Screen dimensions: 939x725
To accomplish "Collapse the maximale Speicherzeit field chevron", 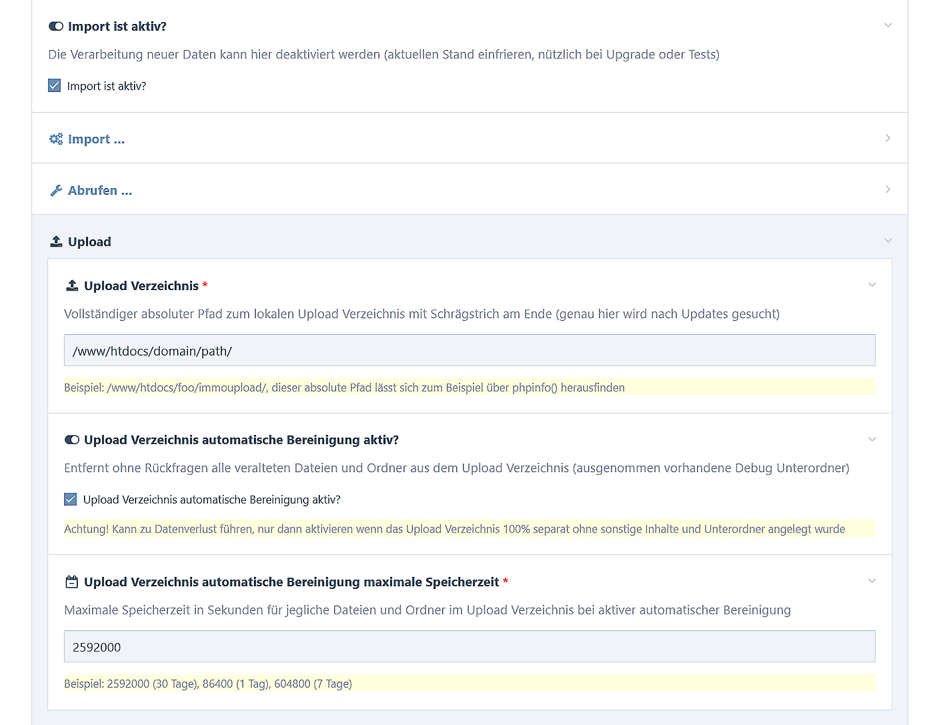I will 872,581.
